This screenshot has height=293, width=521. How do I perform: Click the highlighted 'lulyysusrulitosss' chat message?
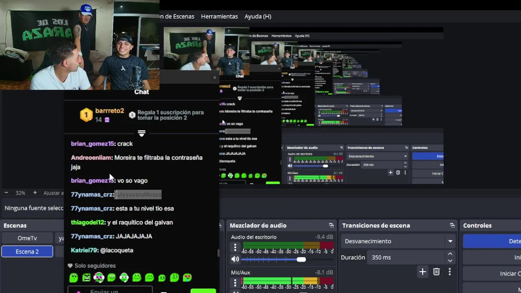[138, 195]
